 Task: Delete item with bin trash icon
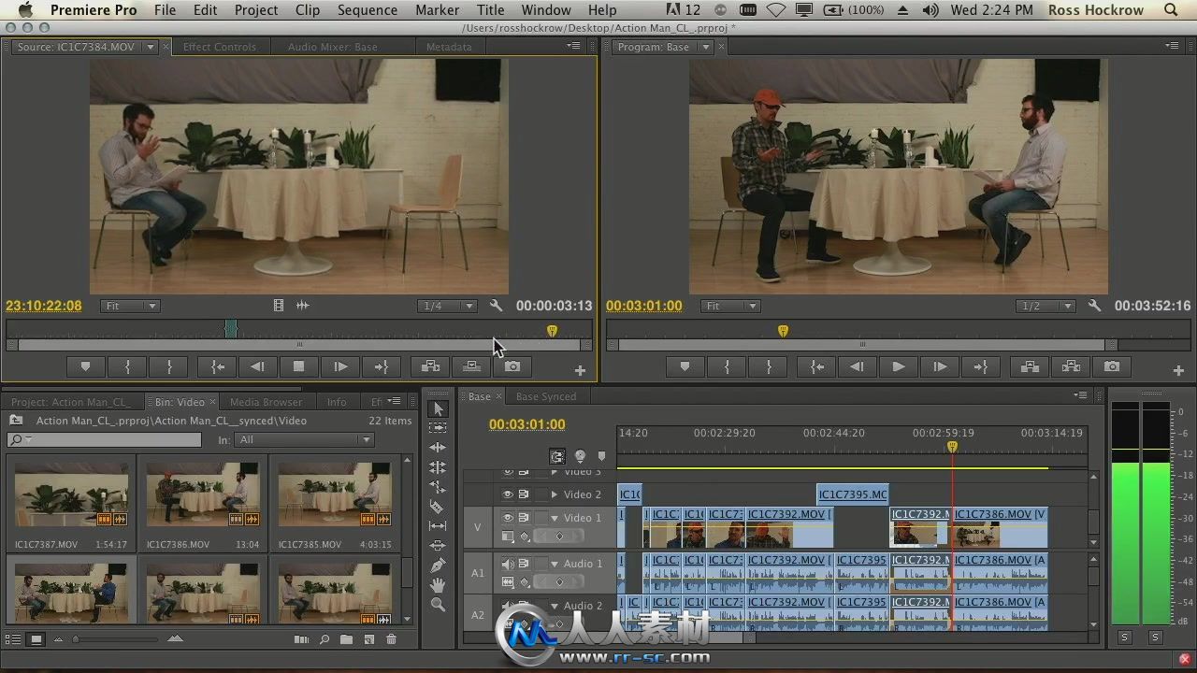392,639
